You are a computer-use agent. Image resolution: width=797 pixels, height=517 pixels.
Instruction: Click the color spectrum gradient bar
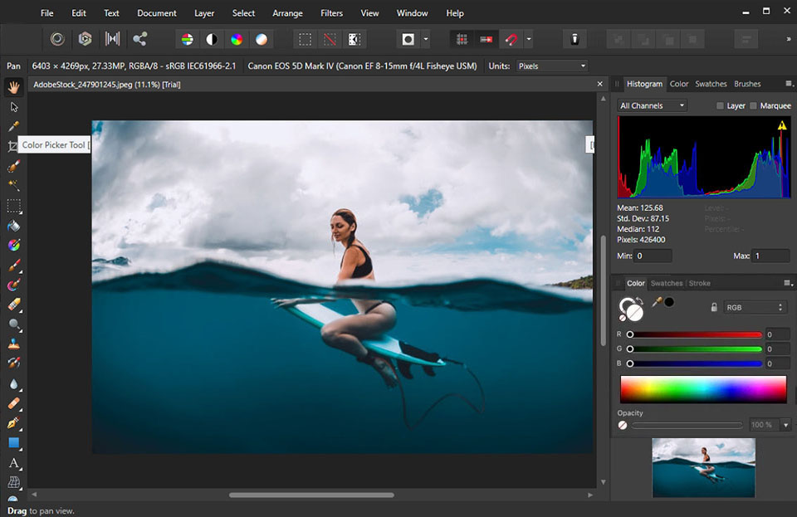[x=703, y=389]
